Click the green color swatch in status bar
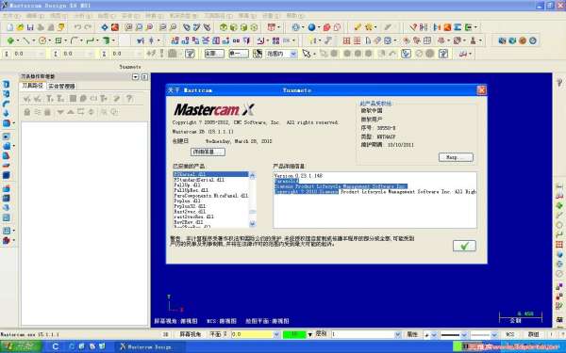 coord(294,334)
